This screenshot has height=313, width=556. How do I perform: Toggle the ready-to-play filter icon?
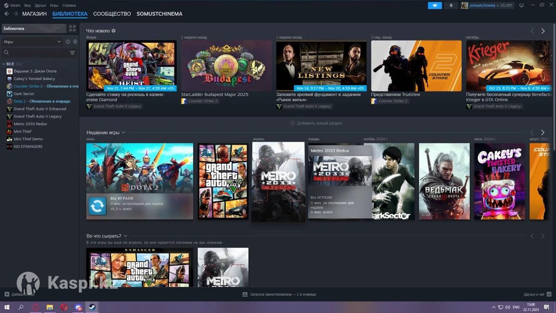point(75,42)
